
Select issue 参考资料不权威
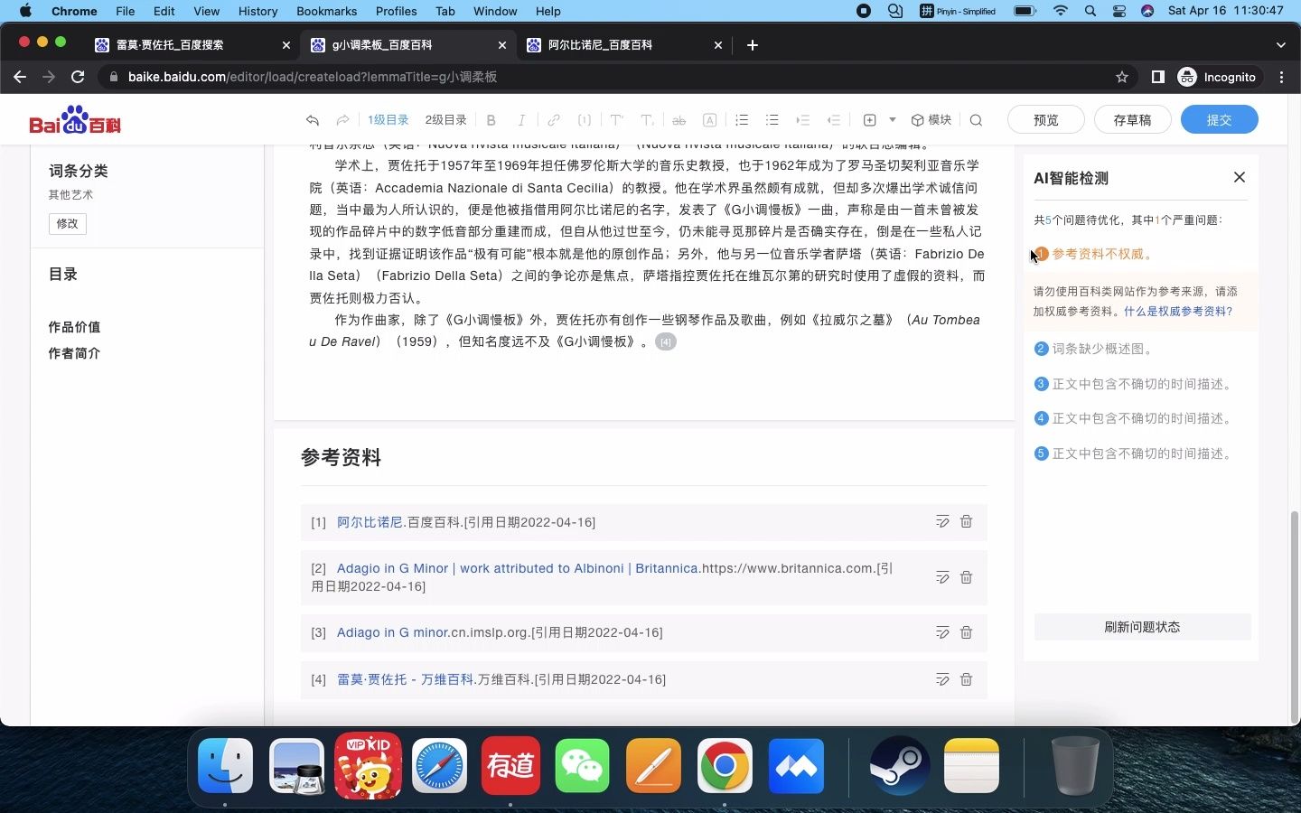(1102, 254)
